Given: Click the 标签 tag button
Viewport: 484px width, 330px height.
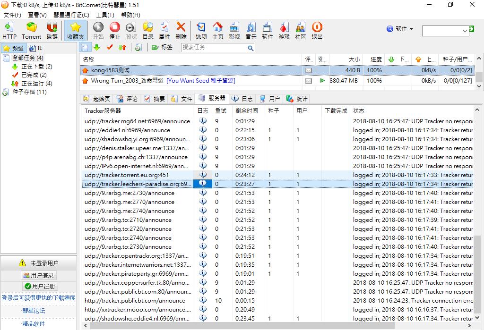Looking at the screenshot, I should pyautogui.click(x=162, y=47).
